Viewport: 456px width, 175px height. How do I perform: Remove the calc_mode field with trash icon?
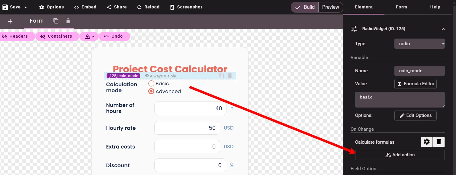(x=230, y=76)
